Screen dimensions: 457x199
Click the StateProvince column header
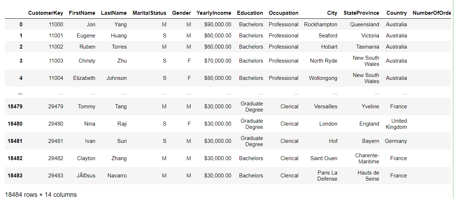click(361, 13)
